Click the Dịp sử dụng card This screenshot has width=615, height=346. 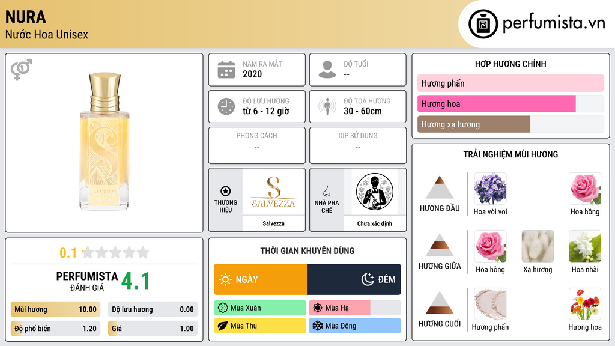[358, 145]
